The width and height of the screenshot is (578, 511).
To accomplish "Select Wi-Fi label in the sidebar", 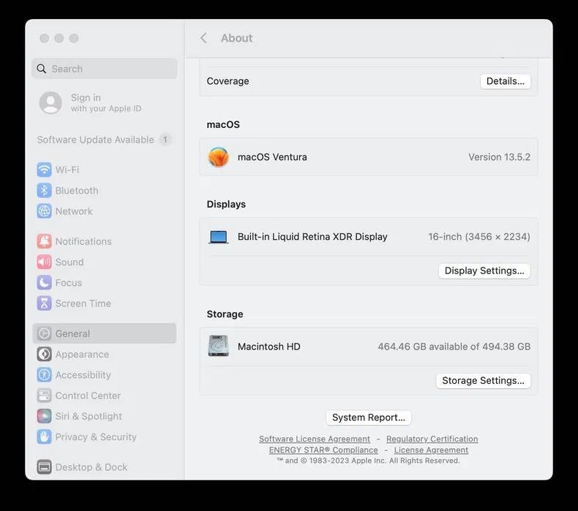I will pos(67,170).
